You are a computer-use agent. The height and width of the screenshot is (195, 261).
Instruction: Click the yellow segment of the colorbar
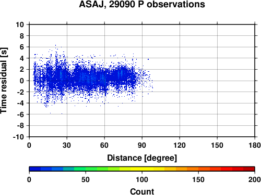142,169
